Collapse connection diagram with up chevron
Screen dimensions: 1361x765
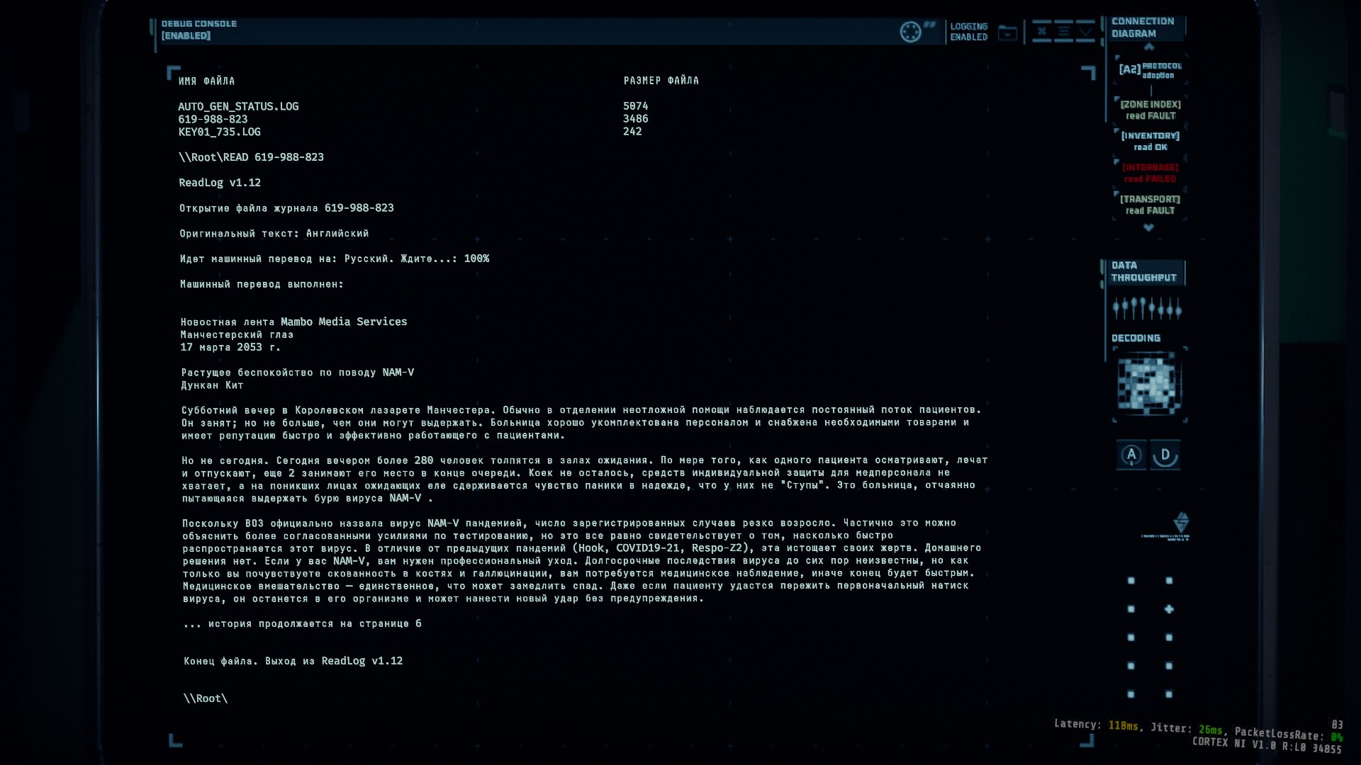click(1149, 47)
